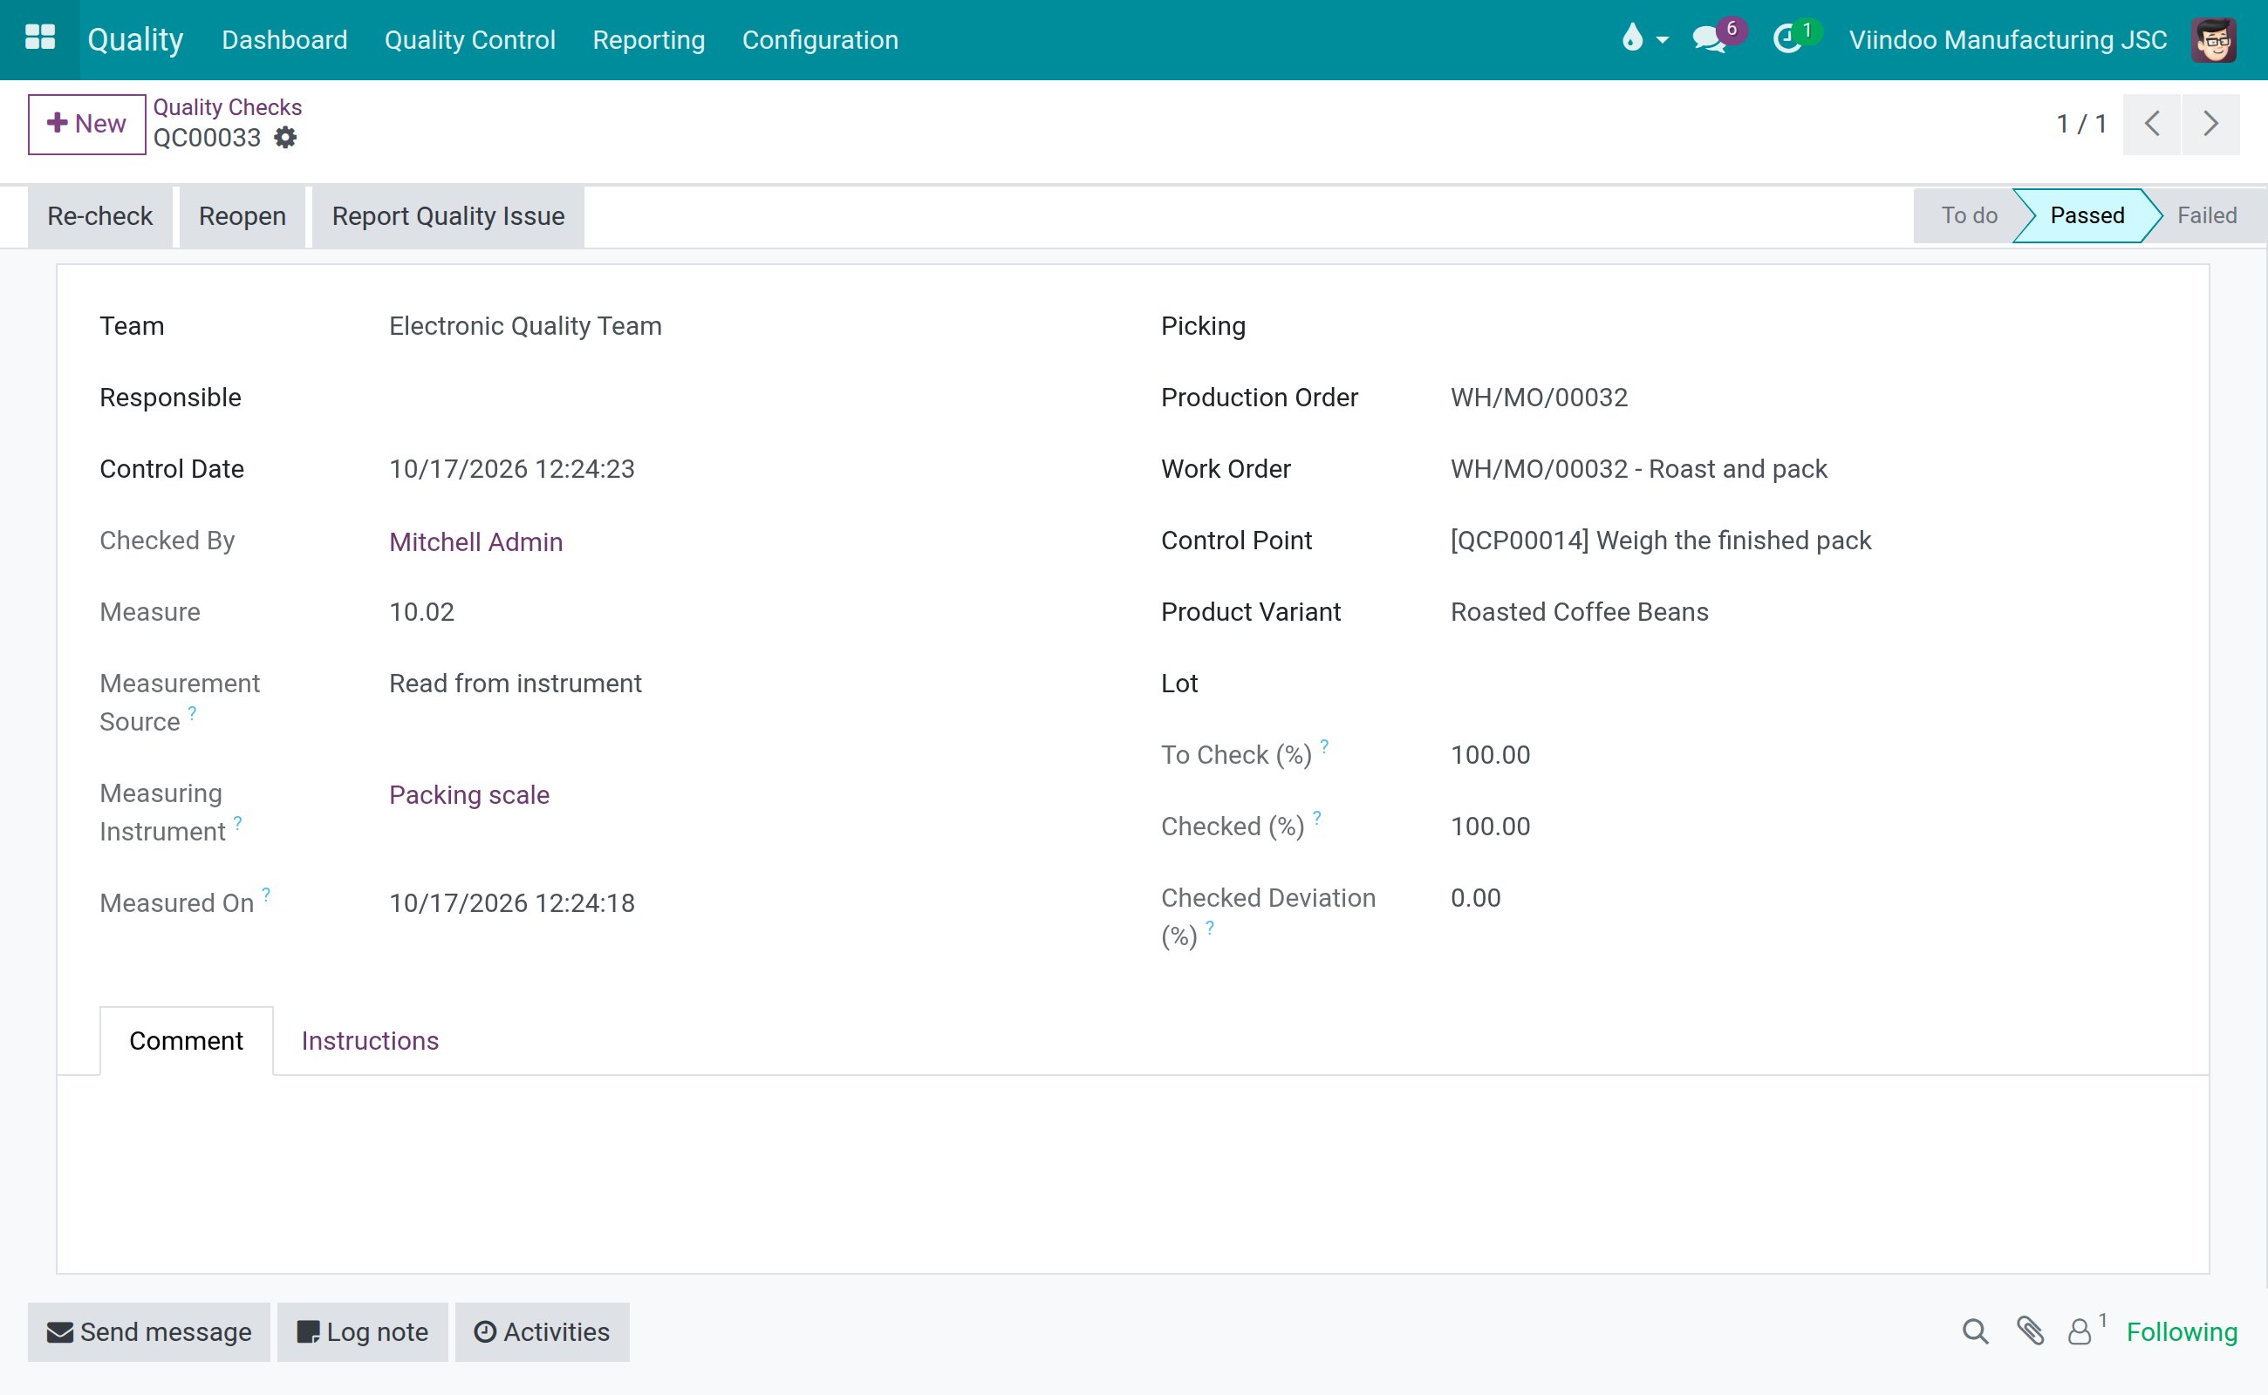The height and width of the screenshot is (1395, 2268).
Task: Click help mark next to Checked (%)
Action: point(1316,818)
